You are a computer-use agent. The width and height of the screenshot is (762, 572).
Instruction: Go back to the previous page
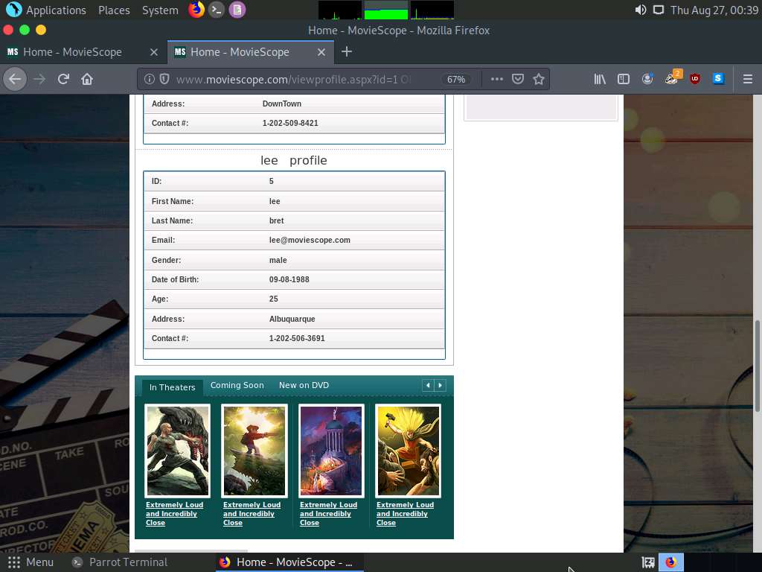tap(15, 79)
